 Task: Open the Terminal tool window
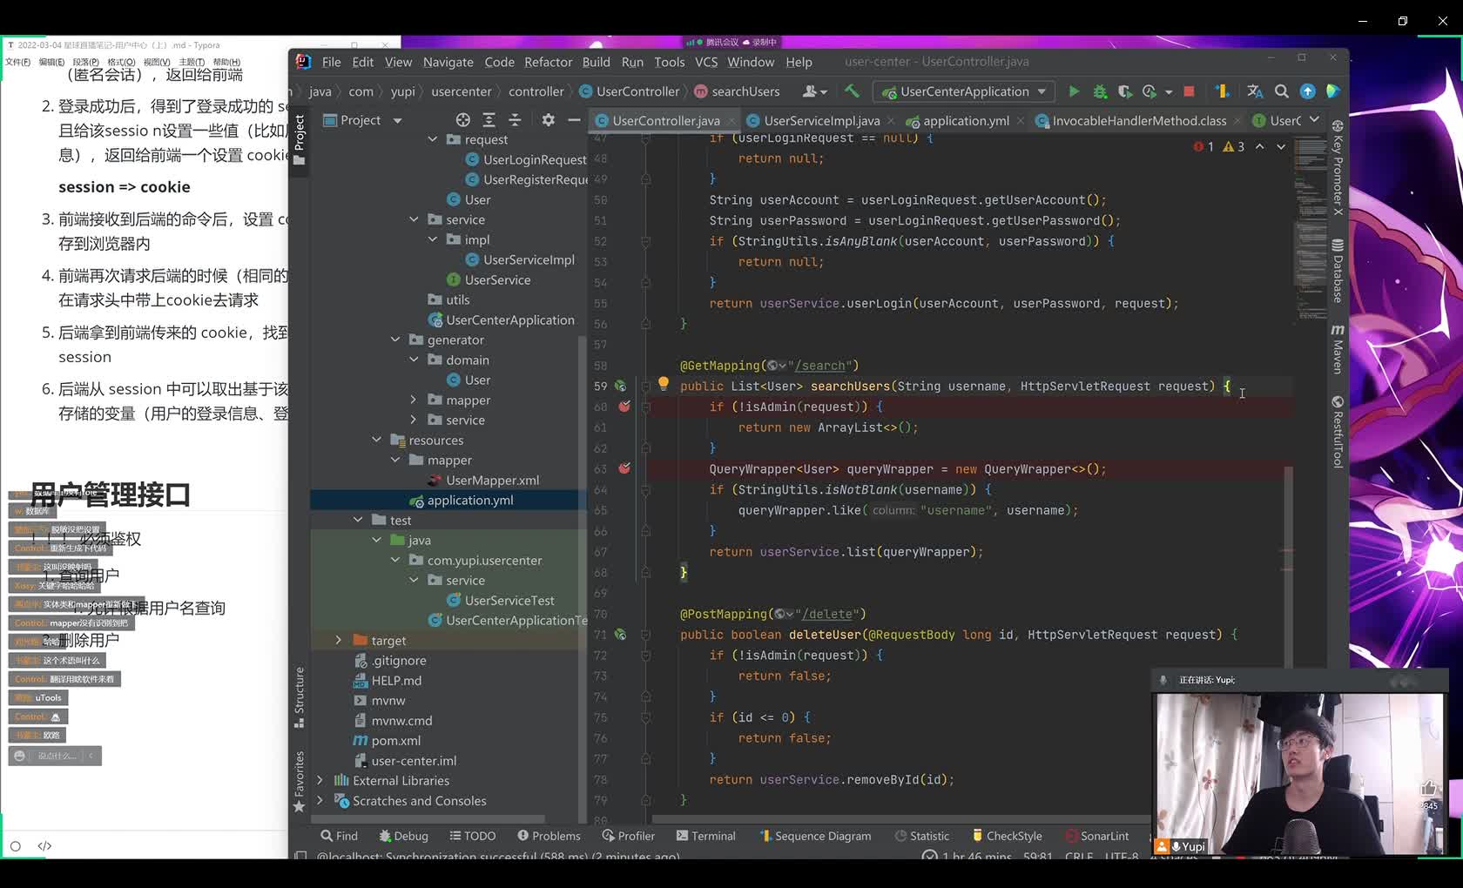(705, 836)
